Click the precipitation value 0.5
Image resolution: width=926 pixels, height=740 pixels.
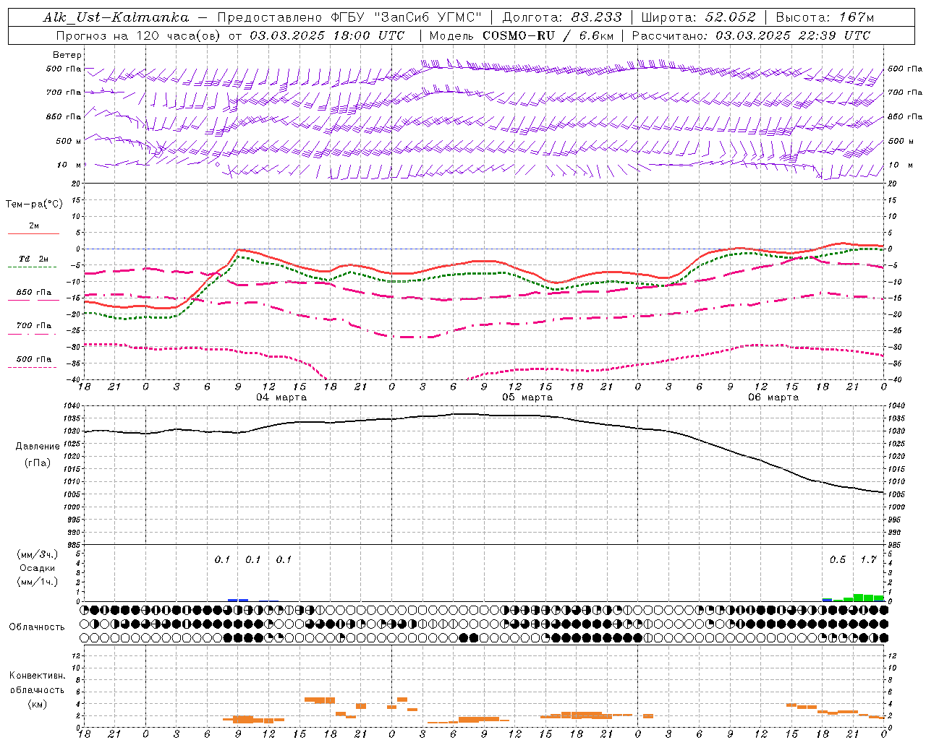click(838, 559)
